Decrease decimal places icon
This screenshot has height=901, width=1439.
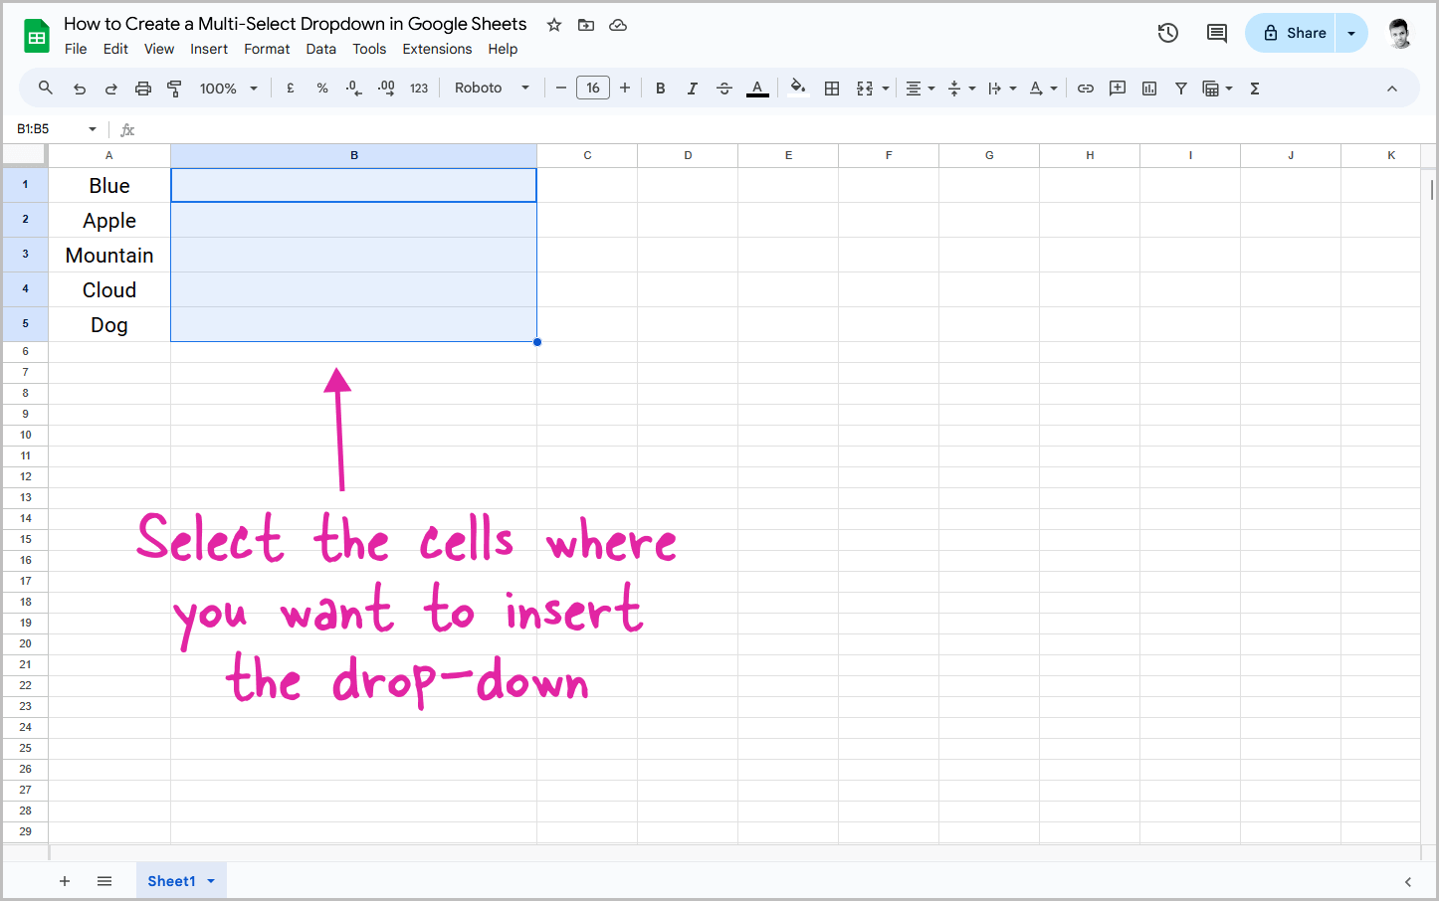coord(354,89)
